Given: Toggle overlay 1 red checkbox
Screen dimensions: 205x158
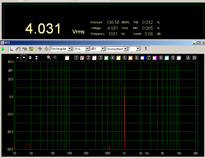Looking at the screenshot, I should click(x=82, y=58).
